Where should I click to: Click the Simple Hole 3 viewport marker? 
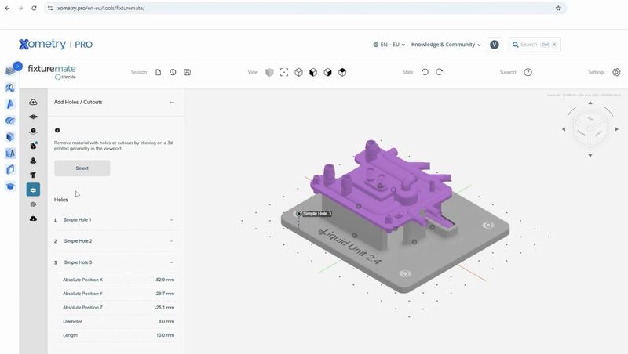tap(298, 214)
